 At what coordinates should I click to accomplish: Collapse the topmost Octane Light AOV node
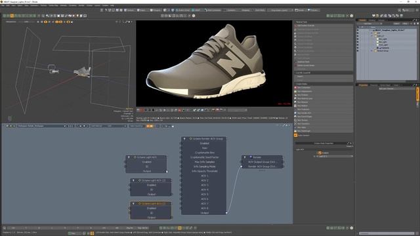click(x=129, y=157)
